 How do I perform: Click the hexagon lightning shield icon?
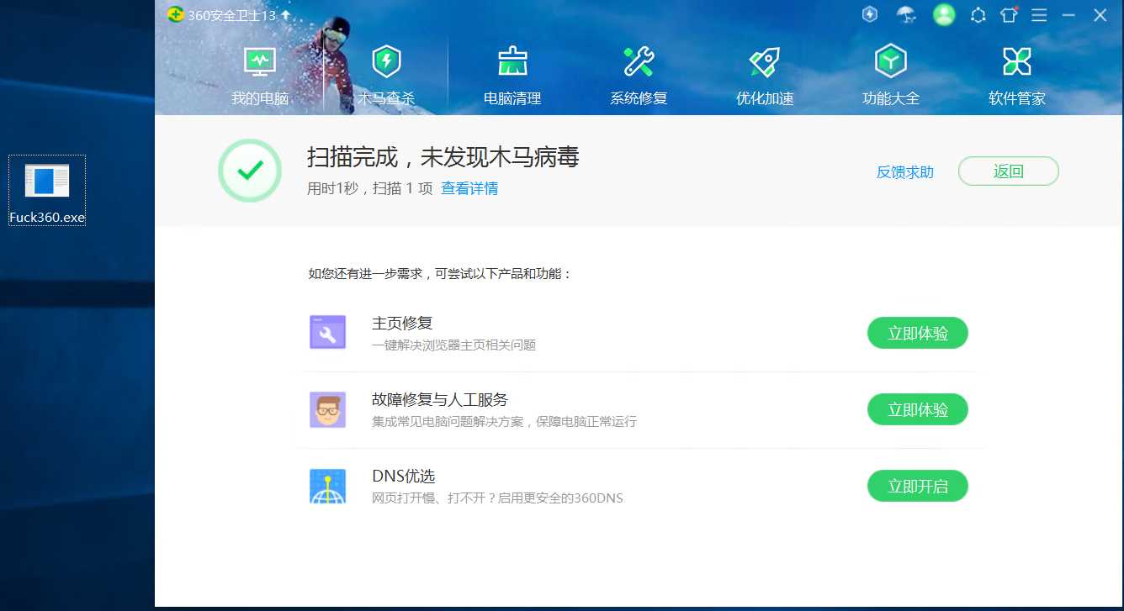coord(871,14)
